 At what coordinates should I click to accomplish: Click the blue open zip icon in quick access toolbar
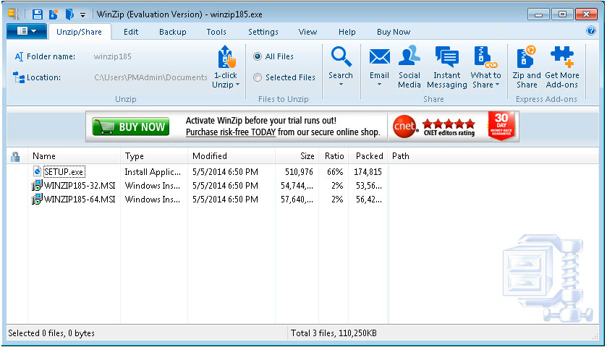click(69, 14)
